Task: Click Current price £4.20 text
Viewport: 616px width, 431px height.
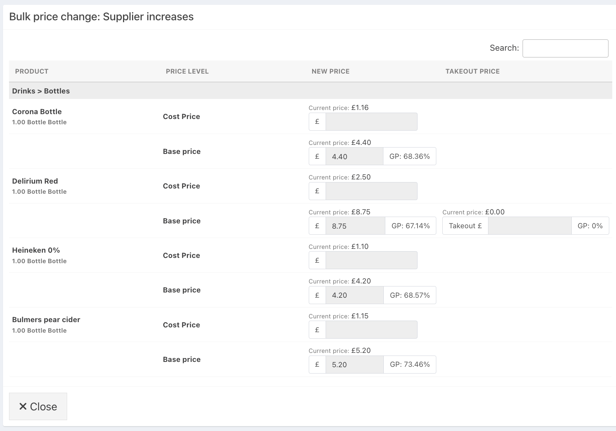Action: tap(340, 281)
